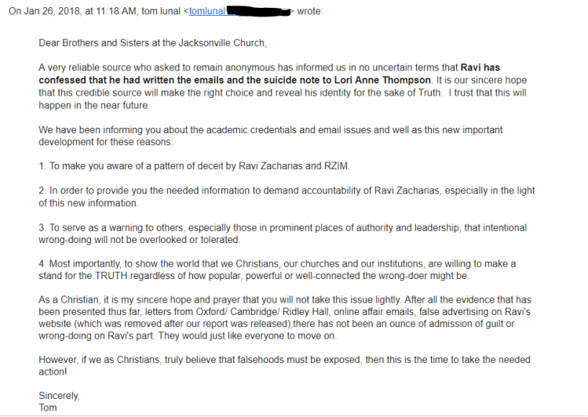Click the redacted black bar in the header

click(x=258, y=12)
